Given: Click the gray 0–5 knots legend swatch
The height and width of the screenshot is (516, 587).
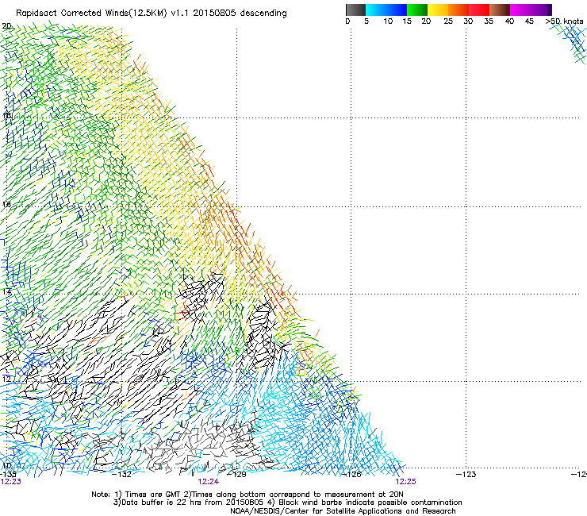Looking at the screenshot, I should (x=355, y=10).
